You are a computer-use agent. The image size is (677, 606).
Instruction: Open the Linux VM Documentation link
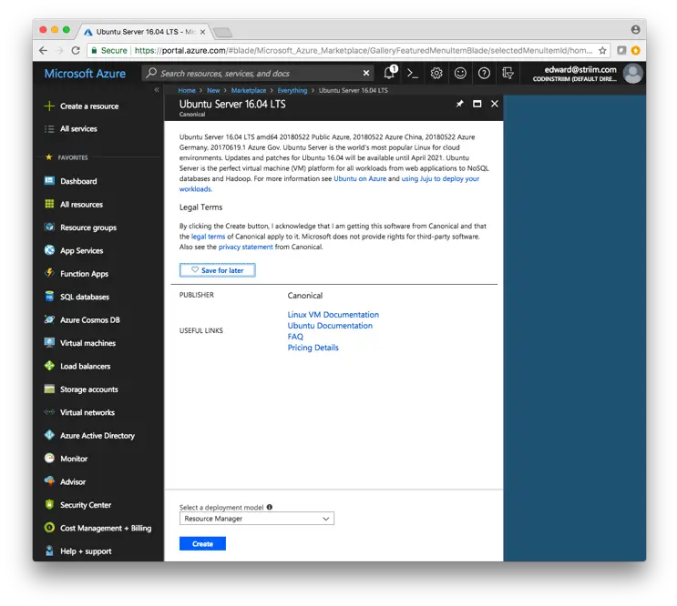(333, 315)
